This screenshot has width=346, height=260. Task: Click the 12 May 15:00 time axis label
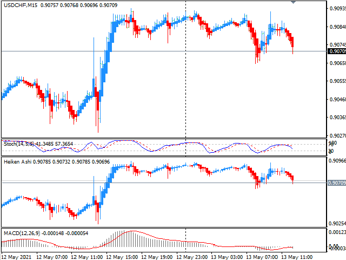pos(122,257)
